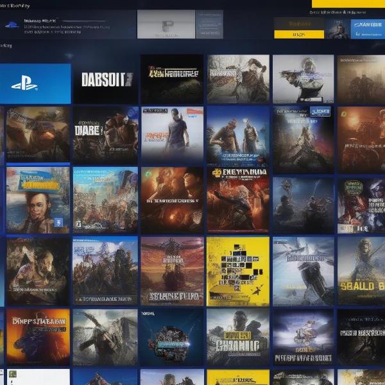Open the mohawk face game tile
Image resolution: width=385 pixels, height=385 pixels.
point(38,200)
